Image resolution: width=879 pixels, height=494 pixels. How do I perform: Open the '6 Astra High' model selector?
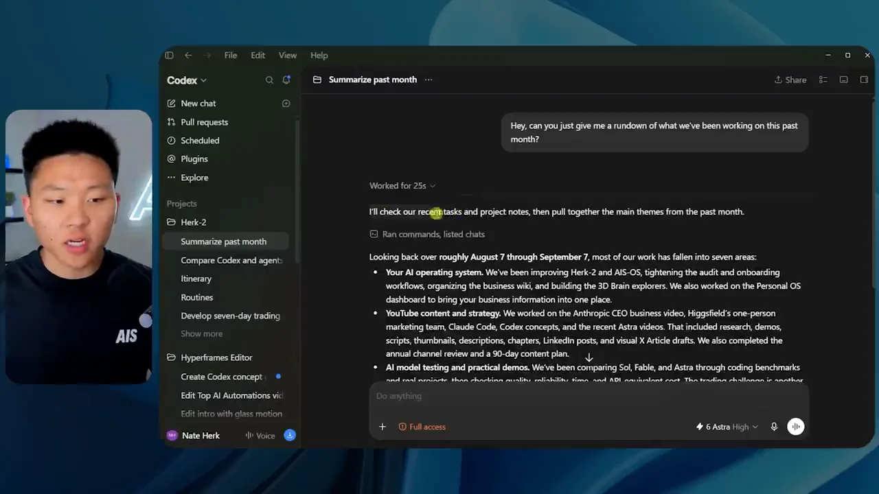click(x=727, y=427)
